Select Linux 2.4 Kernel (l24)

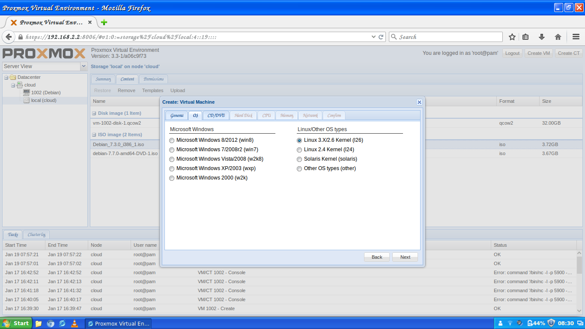(299, 150)
